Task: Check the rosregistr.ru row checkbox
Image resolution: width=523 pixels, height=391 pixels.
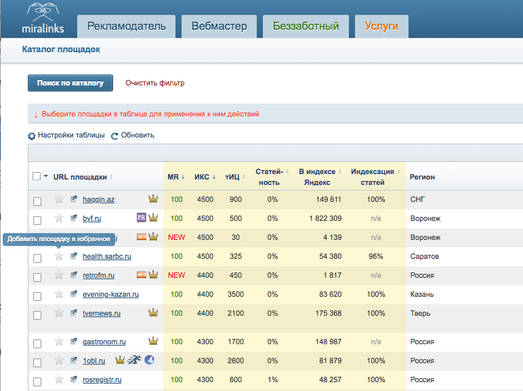Action: (x=37, y=382)
